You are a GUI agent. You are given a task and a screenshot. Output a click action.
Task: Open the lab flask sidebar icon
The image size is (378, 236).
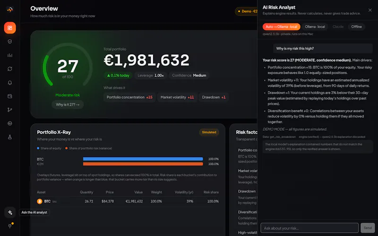coord(10,137)
